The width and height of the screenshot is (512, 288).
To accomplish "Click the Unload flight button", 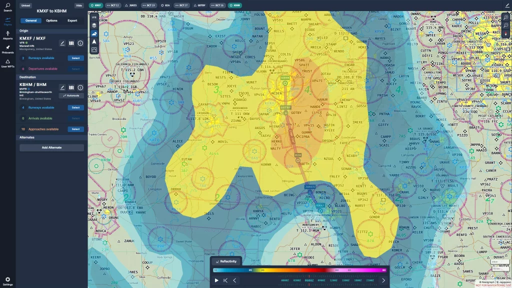I will [26, 5].
